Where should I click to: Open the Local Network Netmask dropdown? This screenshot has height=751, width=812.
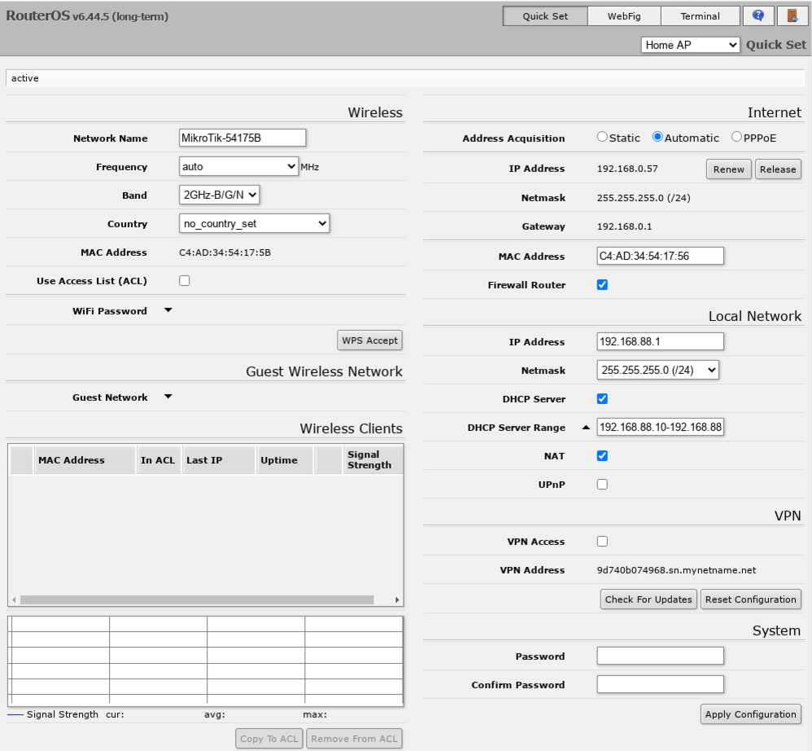657,370
